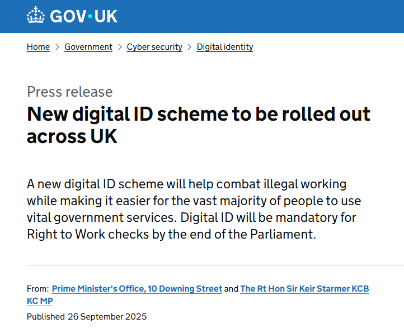Select the Digital identity breadcrumb
Viewport: 404px width, 333px height.
(x=225, y=47)
